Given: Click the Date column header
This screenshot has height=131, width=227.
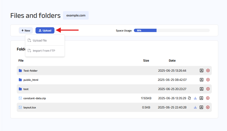Looking at the screenshot, I should [172, 60].
